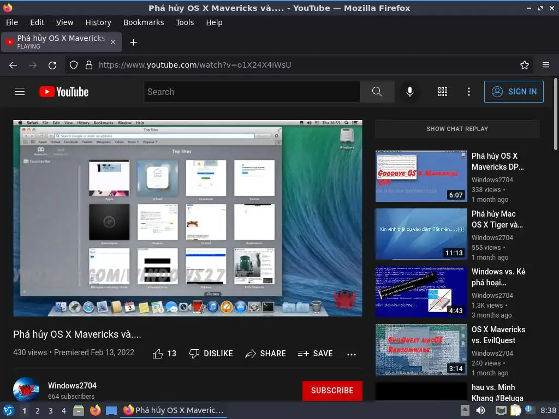This screenshot has height=419, width=559.
Task: Show the desktop from the taskbar
Action: 111,410
